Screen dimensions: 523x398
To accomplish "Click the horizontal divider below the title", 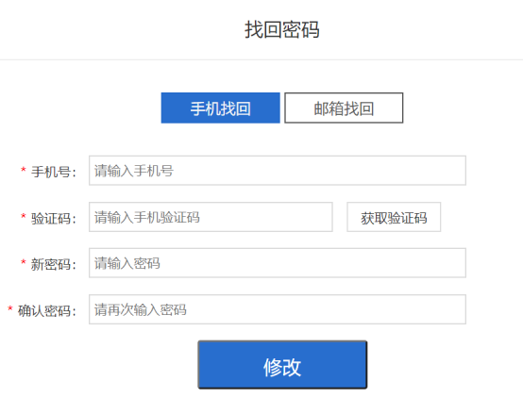I will point(261,59).
